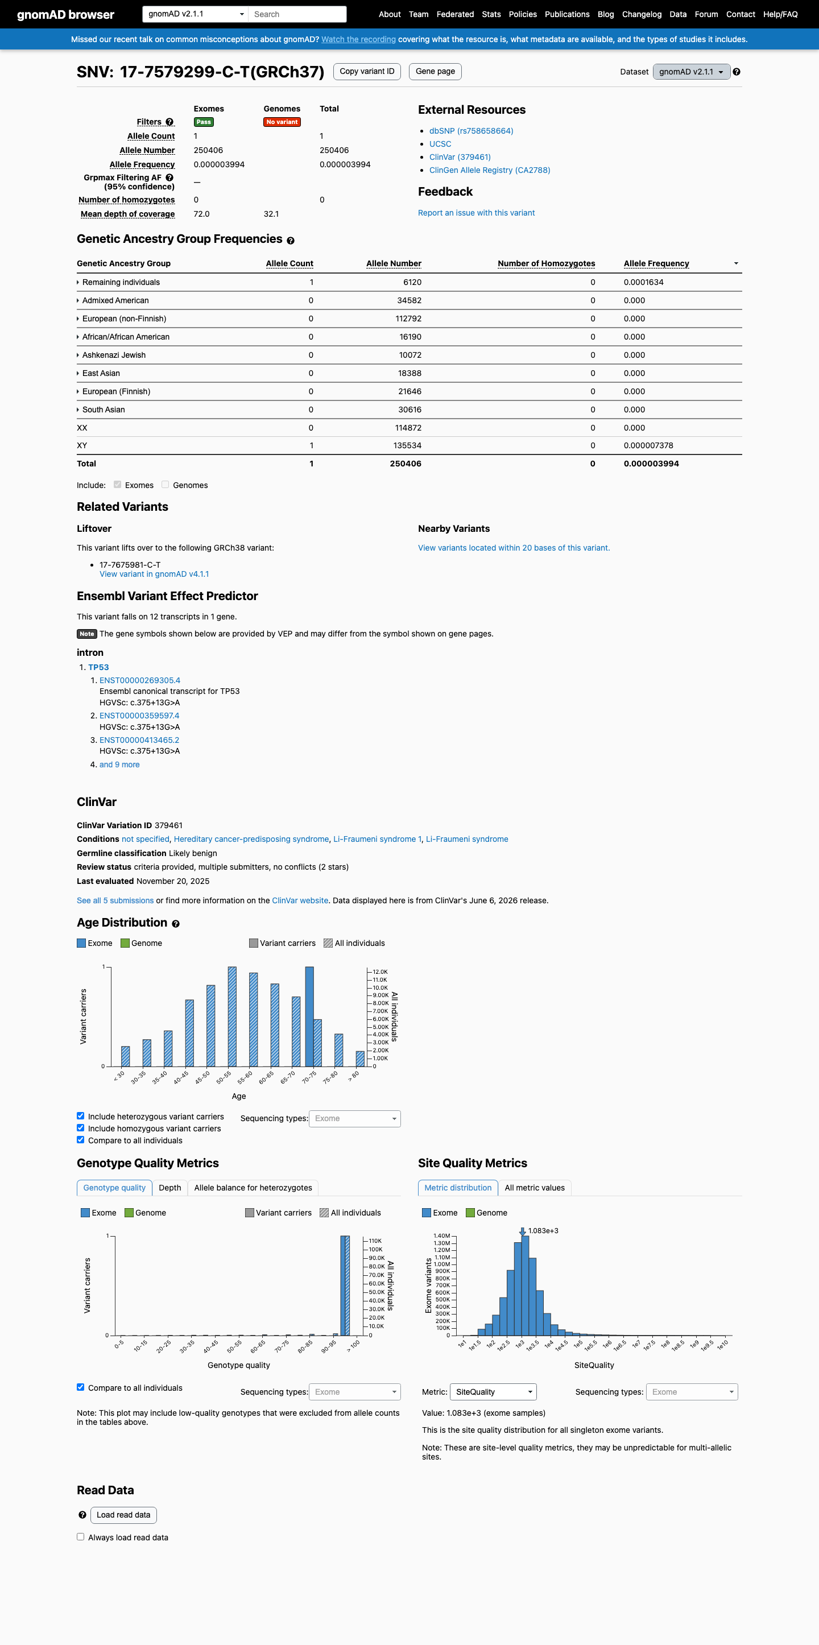The height and width of the screenshot is (1645, 819).
Task: Open View variants located within 20 bases
Action: [514, 548]
